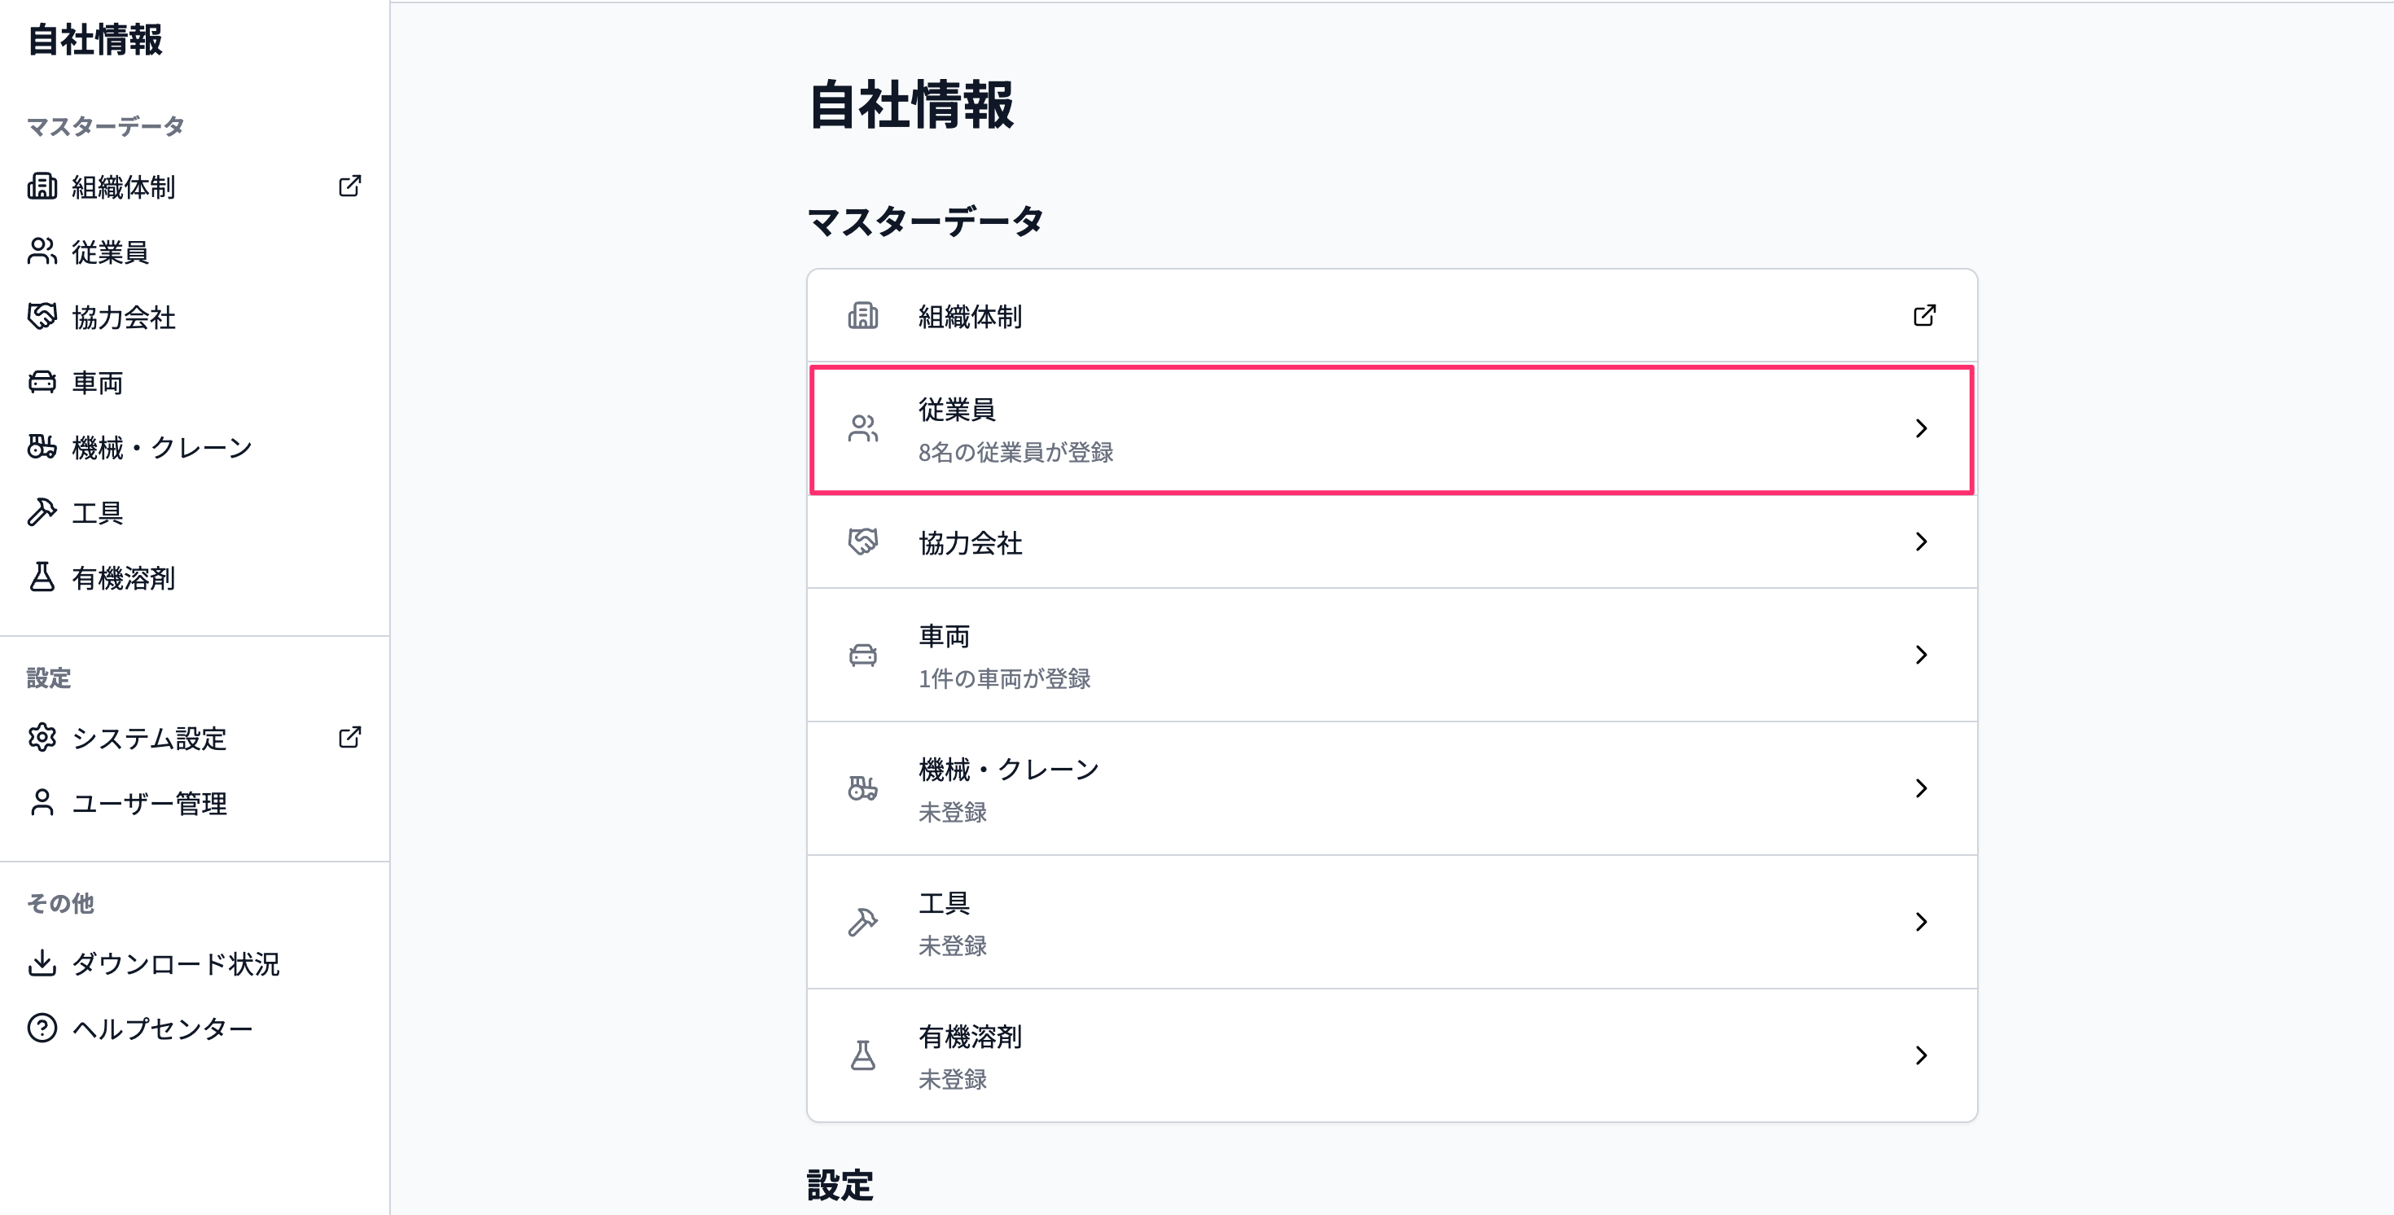This screenshot has height=1215, width=2394.
Task: Click the 有機溶剤 flask icon in sidebar
Action: 42,577
